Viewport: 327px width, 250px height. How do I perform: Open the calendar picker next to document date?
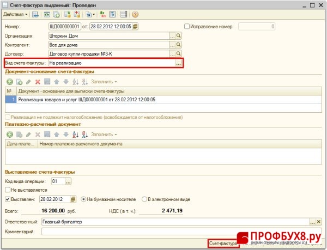pos(135,26)
